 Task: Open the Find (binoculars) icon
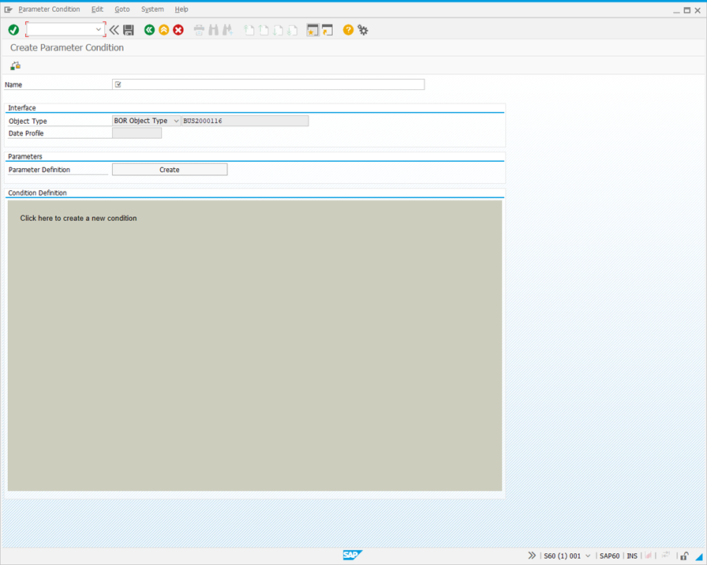[213, 29]
